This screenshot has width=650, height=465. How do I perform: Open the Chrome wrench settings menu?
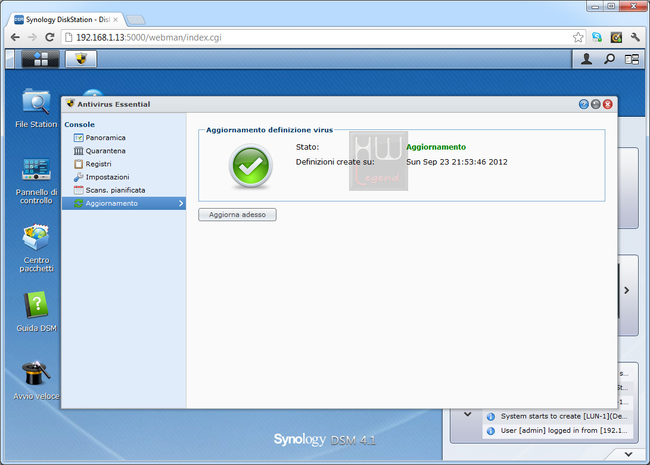635,38
